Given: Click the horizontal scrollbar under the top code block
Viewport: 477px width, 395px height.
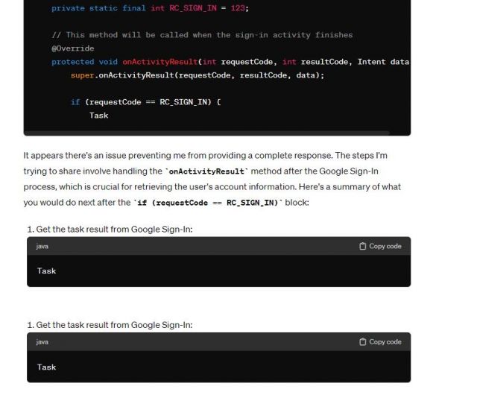Looking at the screenshot, I should (207, 133).
